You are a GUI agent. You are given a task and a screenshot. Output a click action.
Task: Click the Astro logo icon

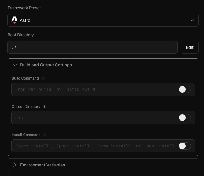[14, 20]
